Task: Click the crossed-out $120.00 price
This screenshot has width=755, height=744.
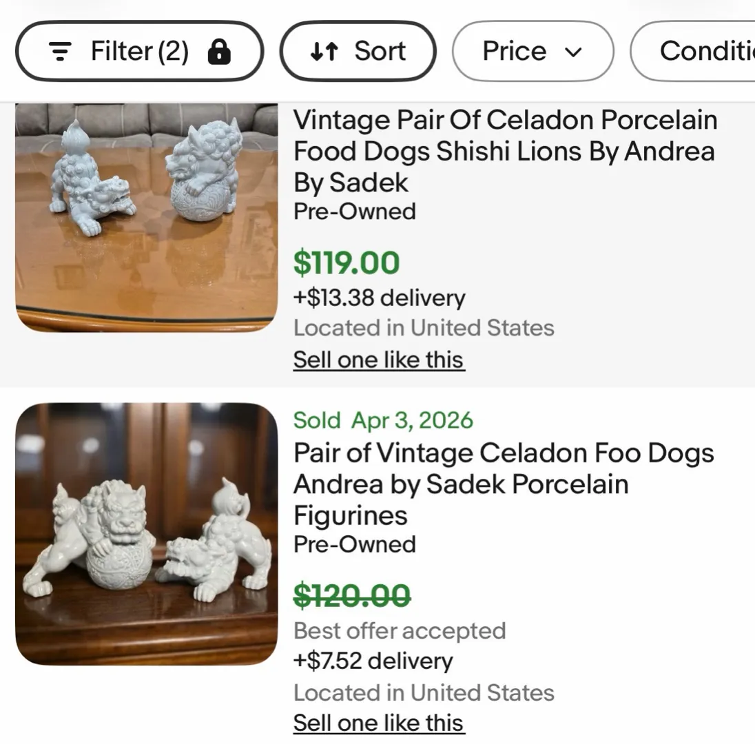Action: [x=352, y=595]
